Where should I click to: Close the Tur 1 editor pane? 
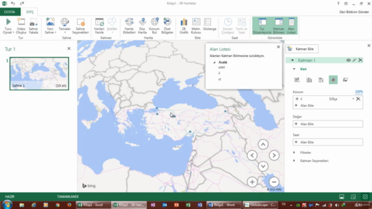(69, 49)
